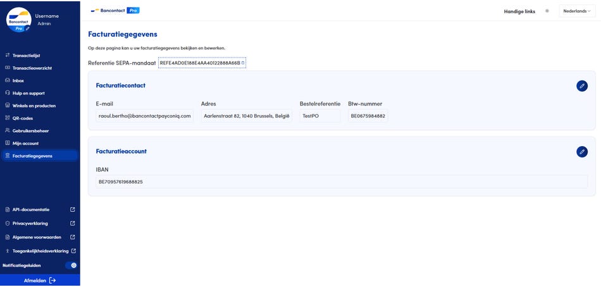Edit the Facturatieaccount section with pencil icon
601x287 pixels.
coord(582,152)
